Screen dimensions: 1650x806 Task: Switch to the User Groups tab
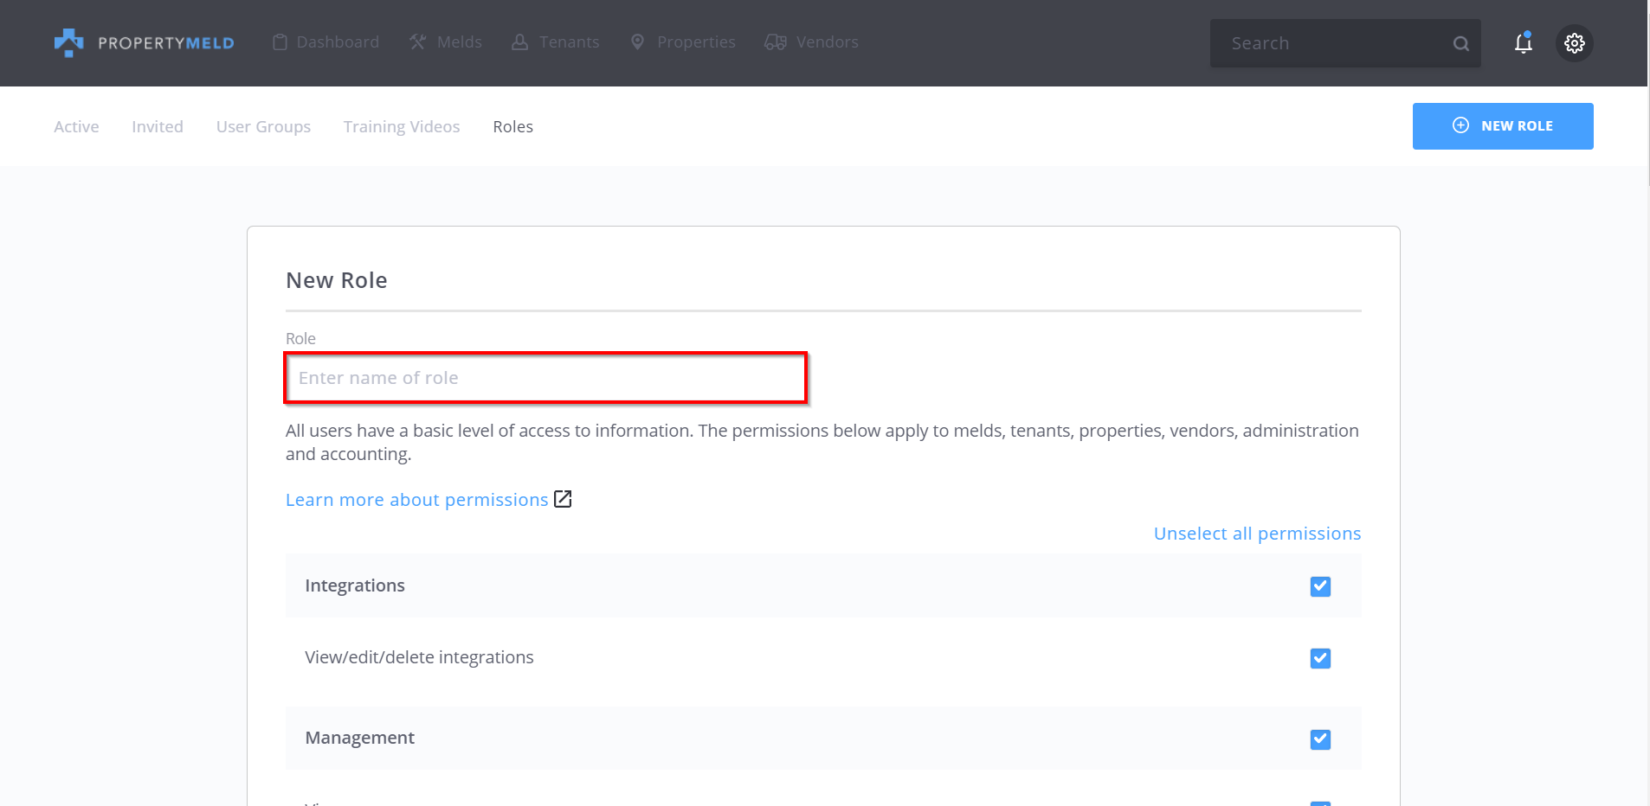263,127
